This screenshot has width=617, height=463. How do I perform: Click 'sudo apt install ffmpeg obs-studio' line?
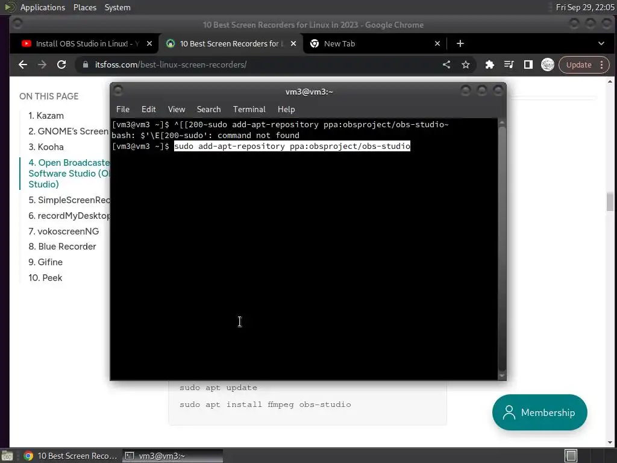click(x=265, y=405)
